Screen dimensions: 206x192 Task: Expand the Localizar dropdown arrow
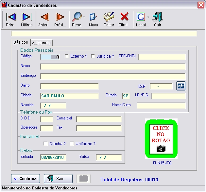[x=148, y=17]
